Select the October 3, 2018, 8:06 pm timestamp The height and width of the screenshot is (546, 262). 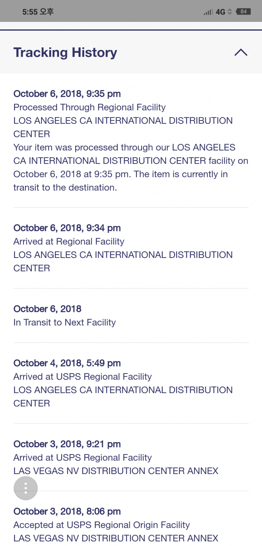[x=67, y=511]
